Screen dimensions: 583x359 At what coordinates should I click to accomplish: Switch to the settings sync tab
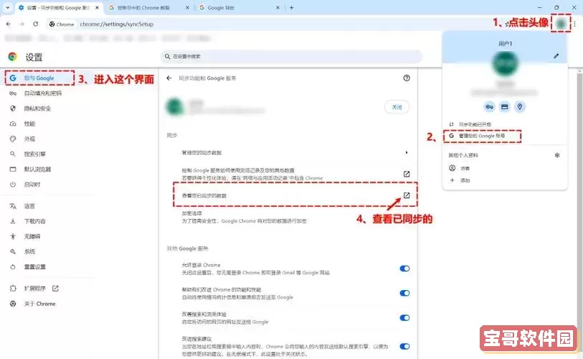[x=58, y=8]
